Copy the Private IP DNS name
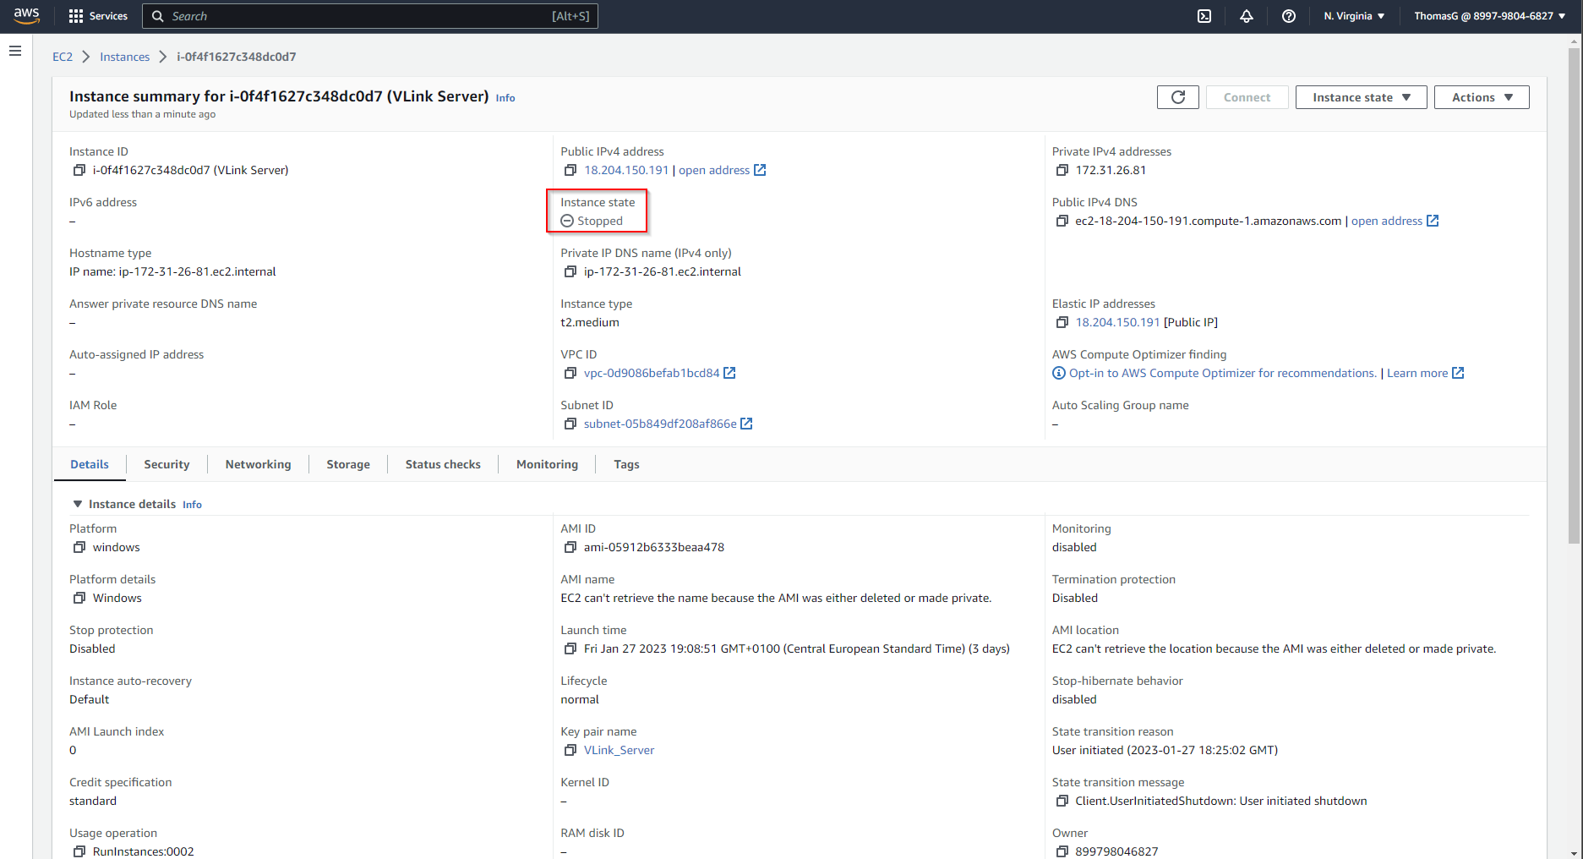1583x859 pixels. tap(570, 271)
